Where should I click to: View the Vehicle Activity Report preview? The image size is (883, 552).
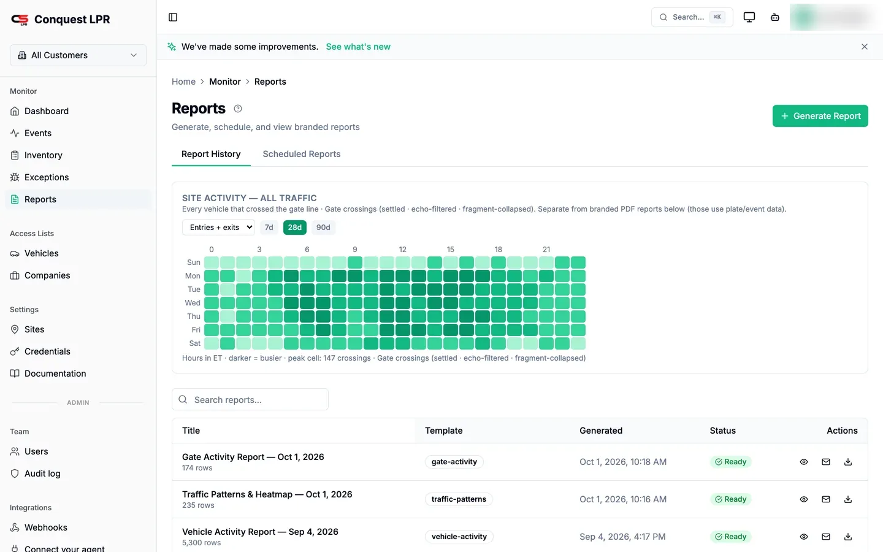coord(804,537)
